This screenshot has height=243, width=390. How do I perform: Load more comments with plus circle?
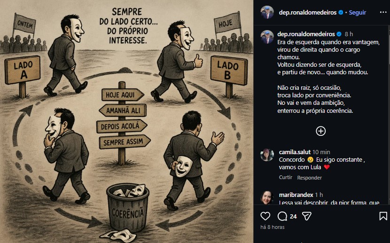(320, 131)
